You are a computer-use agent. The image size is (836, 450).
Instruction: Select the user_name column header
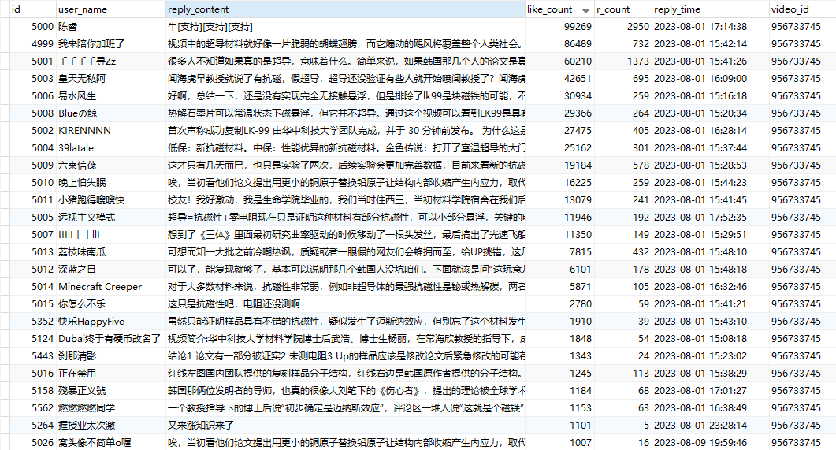click(111, 9)
